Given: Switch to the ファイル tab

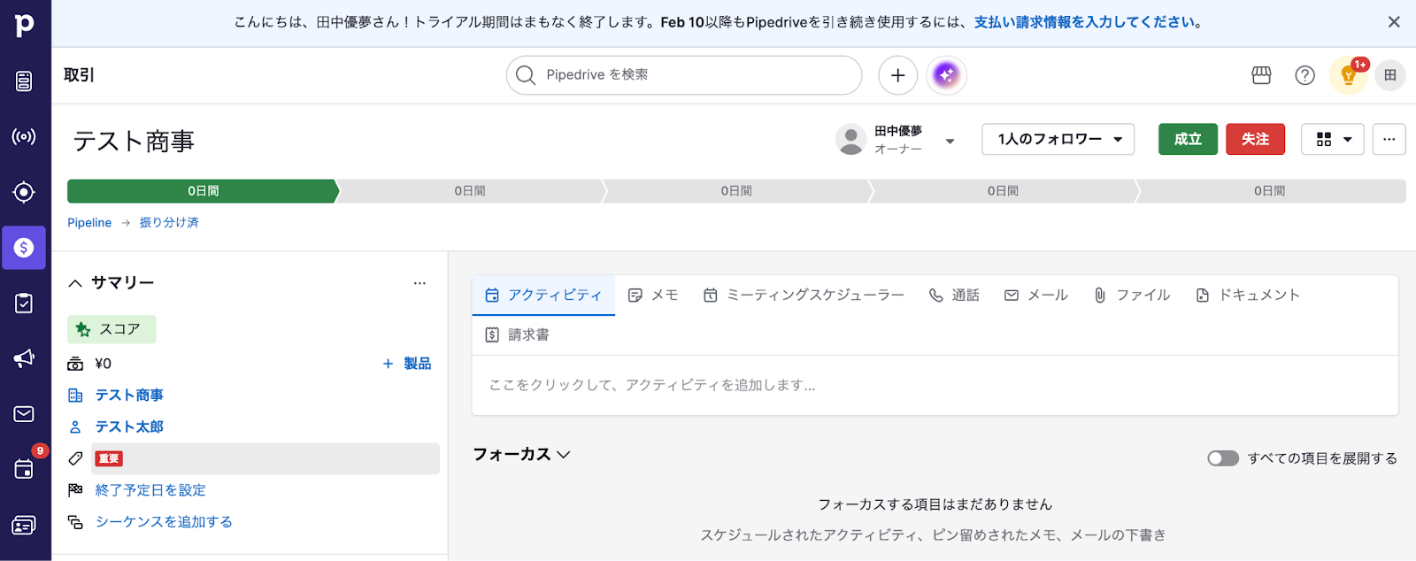Looking at the screenshot, I should click(x=1132, y=295).
